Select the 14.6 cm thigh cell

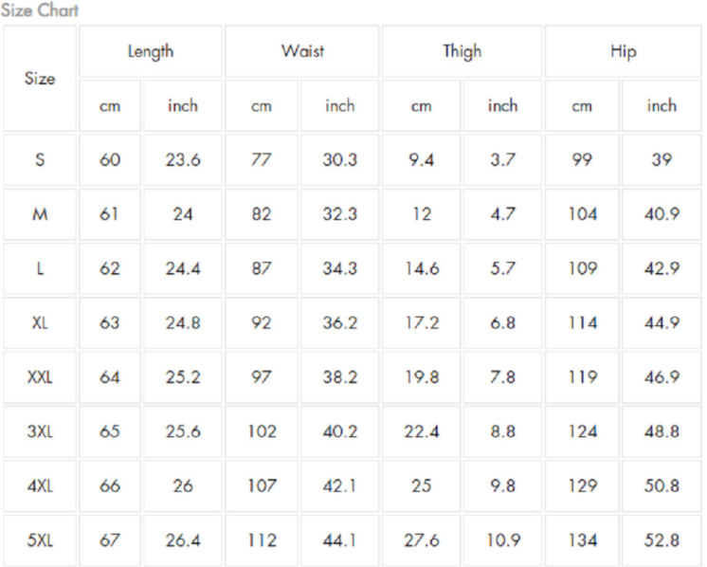click(x=422, y=268)
